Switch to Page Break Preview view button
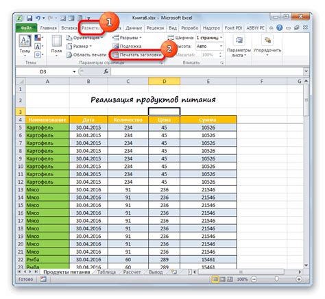This screenshot has height=299, width=325. click(x=230, y=279)
